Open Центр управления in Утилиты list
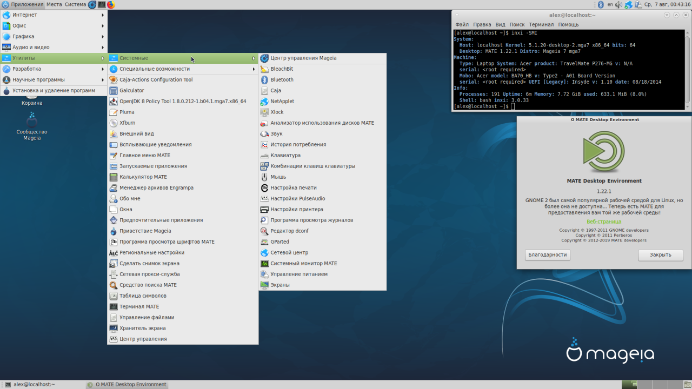 pos(183,339)
